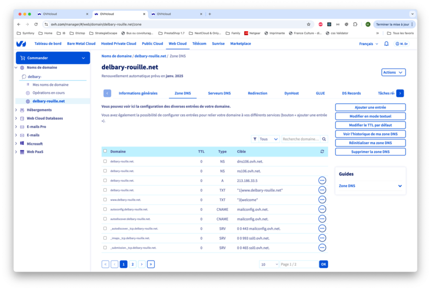The height and width of the screenshot is (291, 432).
Task: Click Modifier en mode textuel button
Action: tap(370, 116)
